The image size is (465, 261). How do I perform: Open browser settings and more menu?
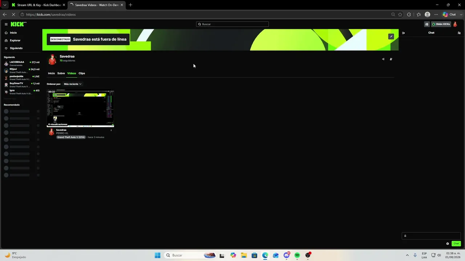pos(436,14)
